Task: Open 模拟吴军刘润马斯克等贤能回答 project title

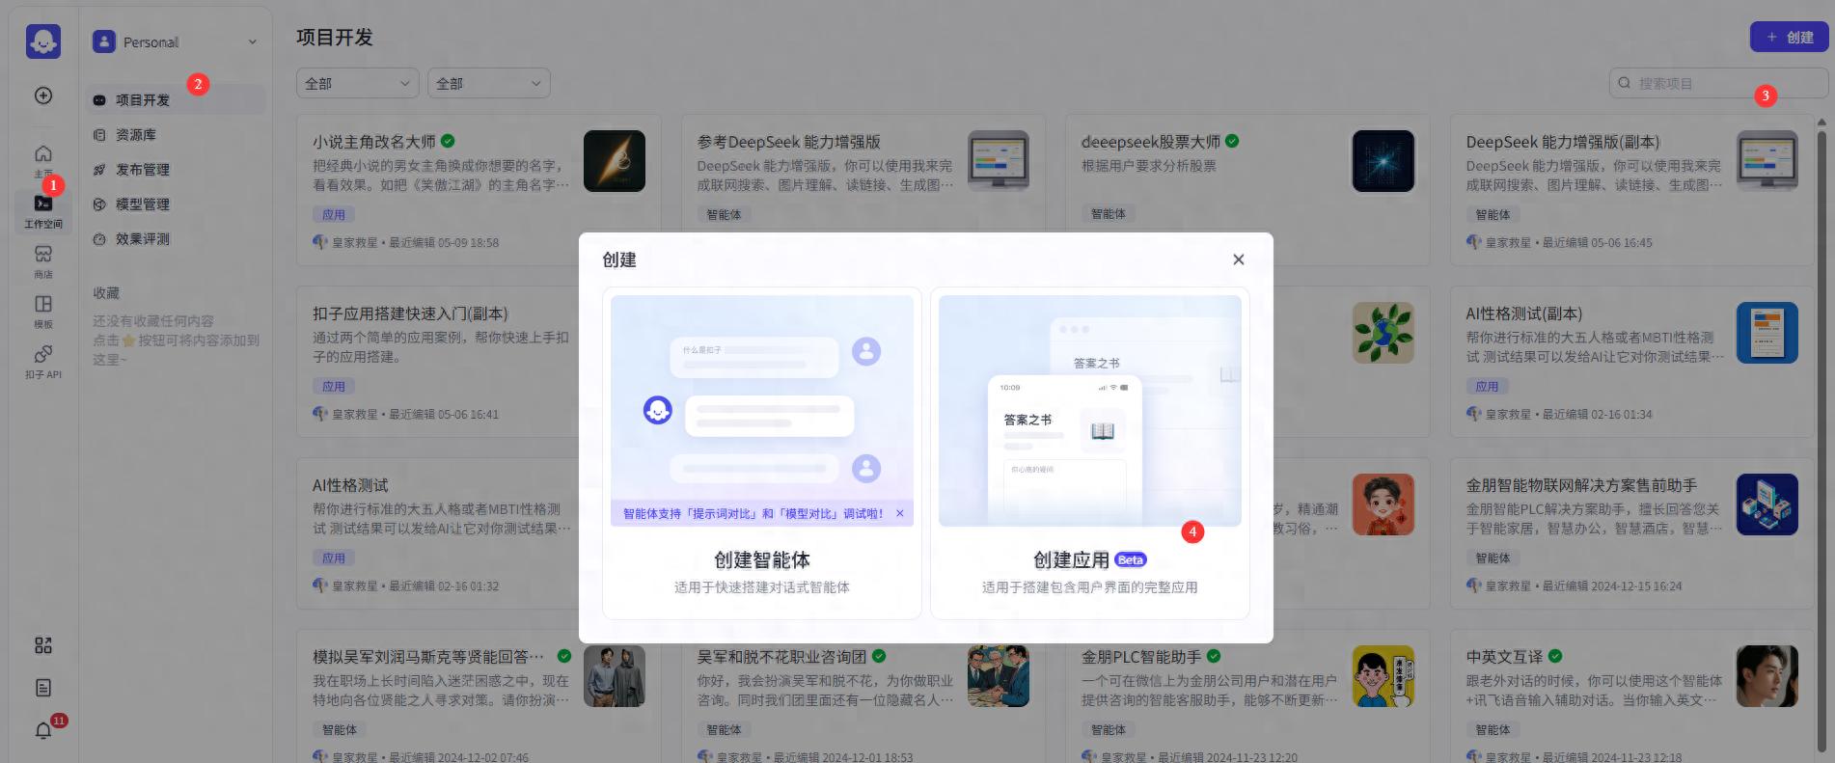Action: (x=428, y=656)
